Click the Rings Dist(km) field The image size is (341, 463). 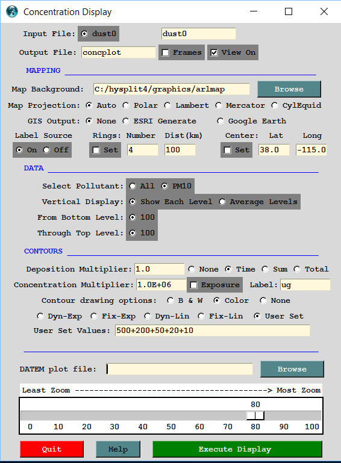(180, 150)
